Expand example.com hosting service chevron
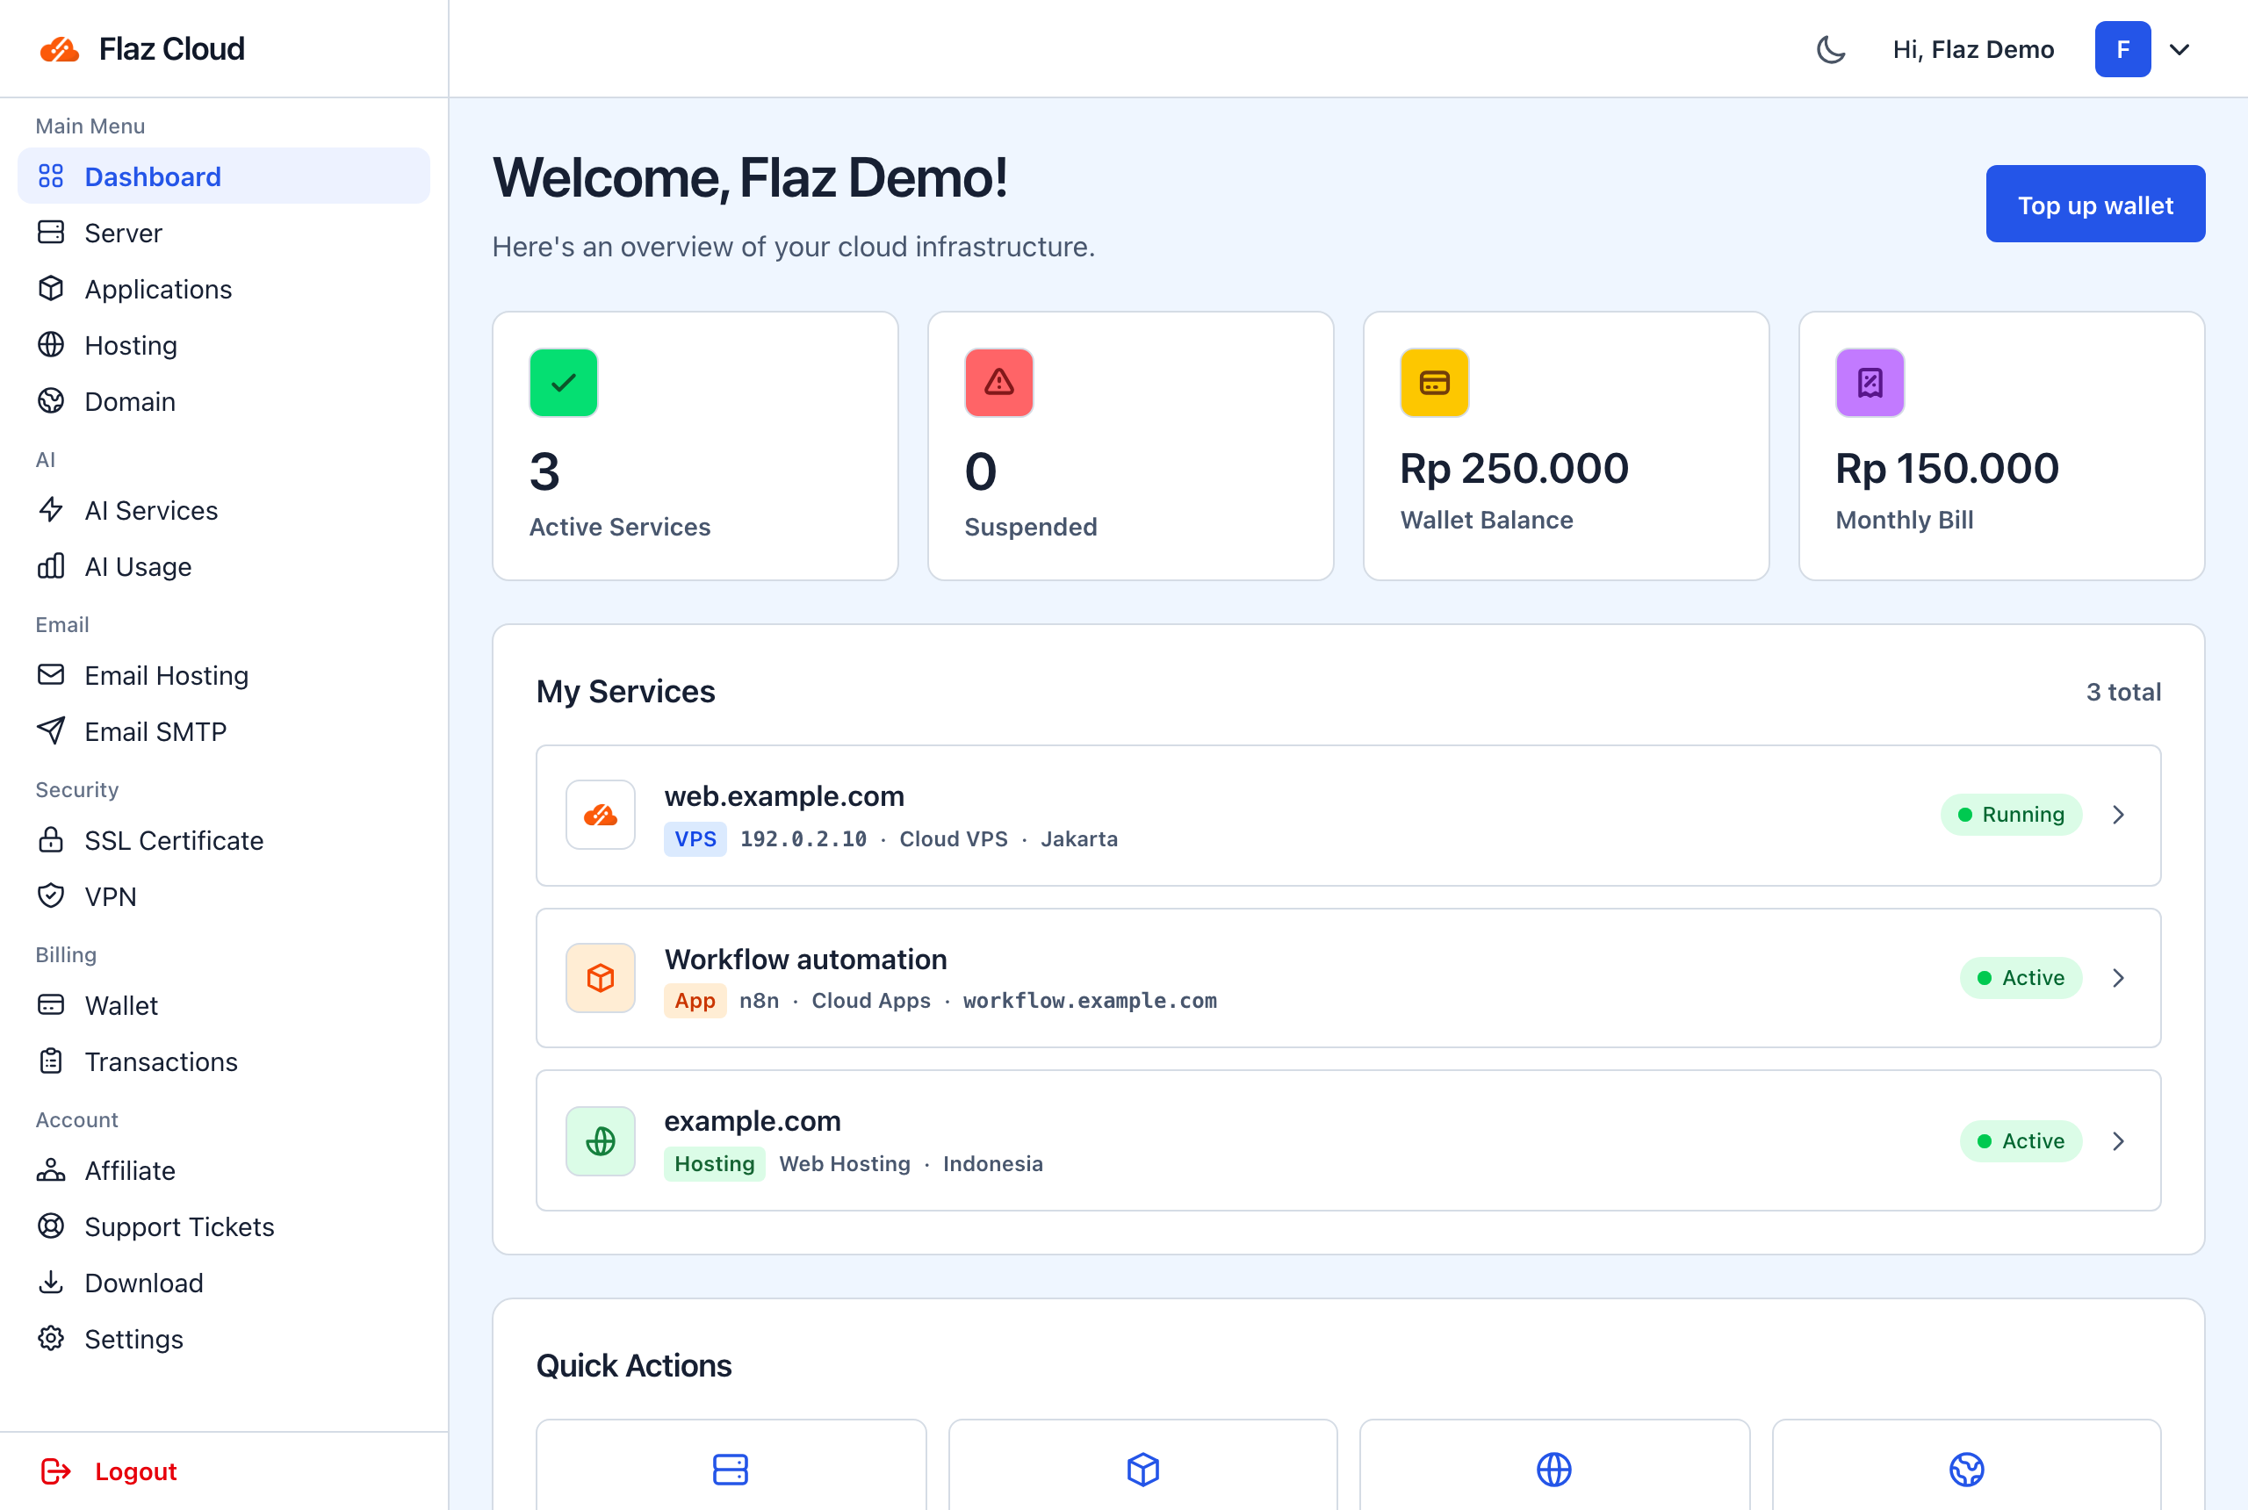2248x1510 pixels. coord(2118,1141)
